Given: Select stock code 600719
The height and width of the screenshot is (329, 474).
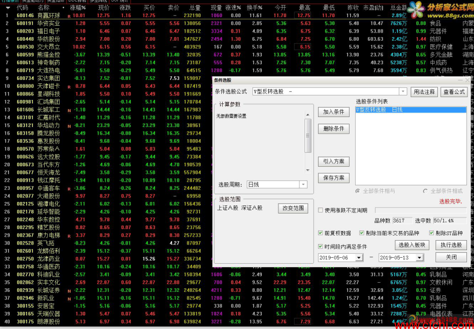Looking at the screenshot, I should tap(25, 70).
